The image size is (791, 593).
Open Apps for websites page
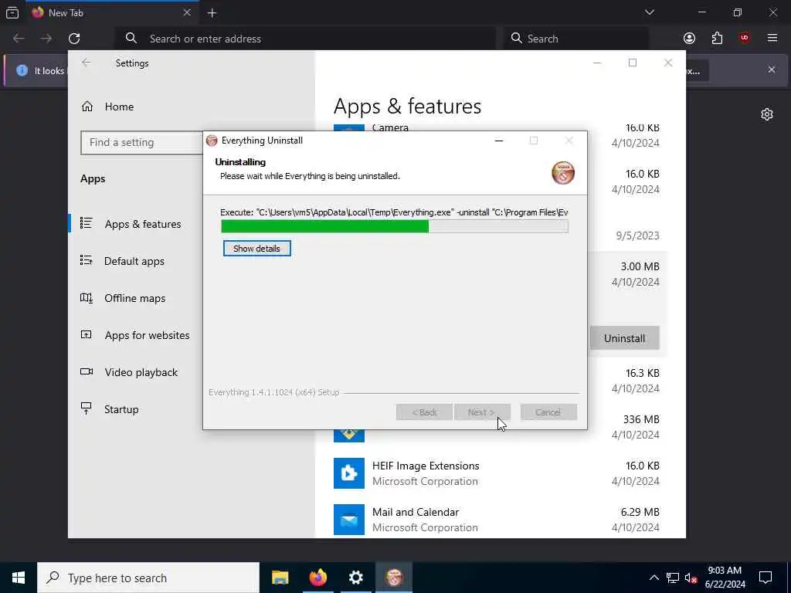coord(147,335)
